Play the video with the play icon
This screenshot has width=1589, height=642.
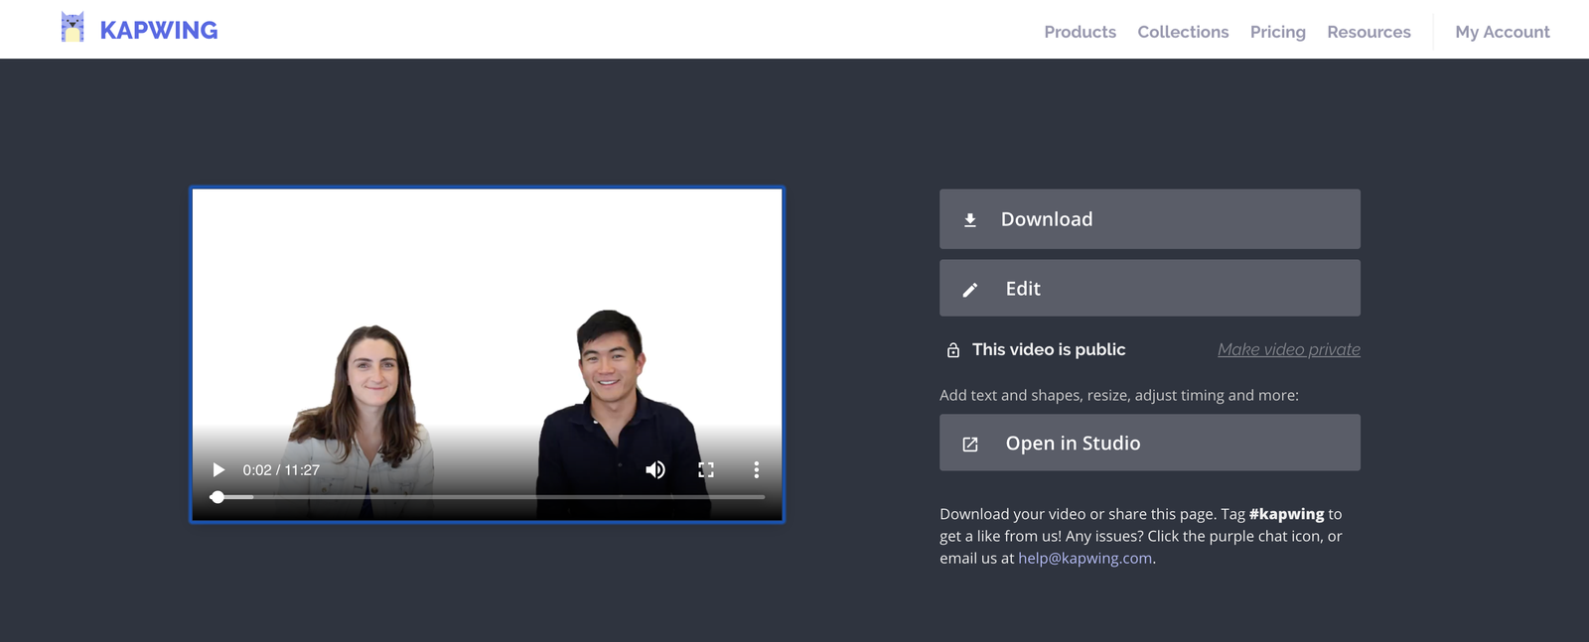pos(218,470)
